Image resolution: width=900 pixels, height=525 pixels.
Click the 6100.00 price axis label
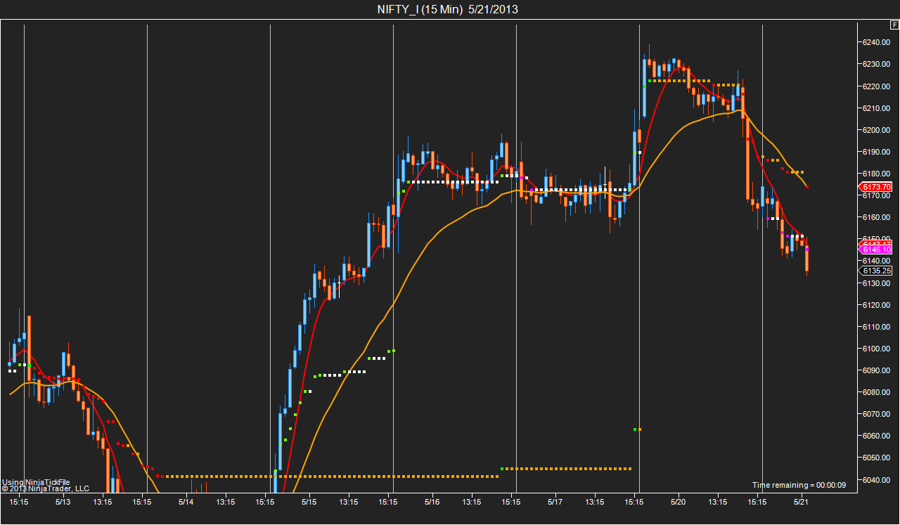878,349
